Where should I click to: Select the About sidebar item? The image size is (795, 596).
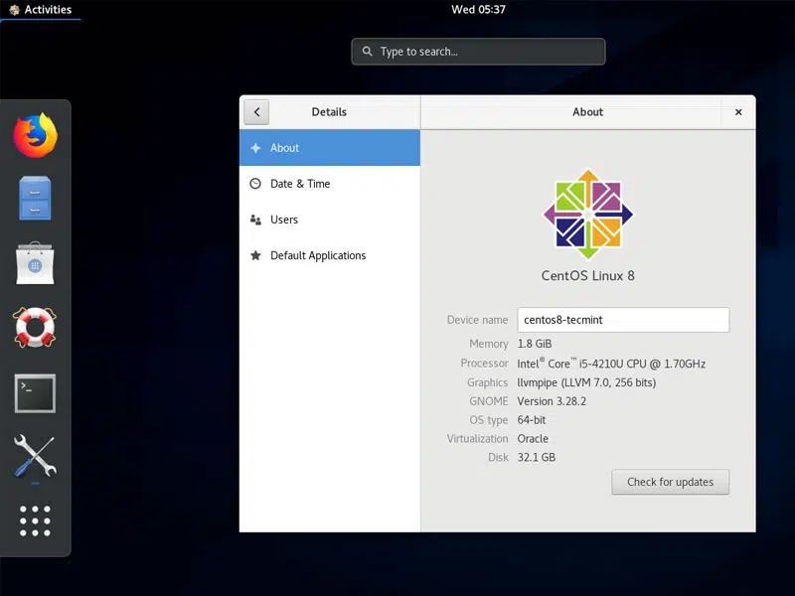pos(330,148)
